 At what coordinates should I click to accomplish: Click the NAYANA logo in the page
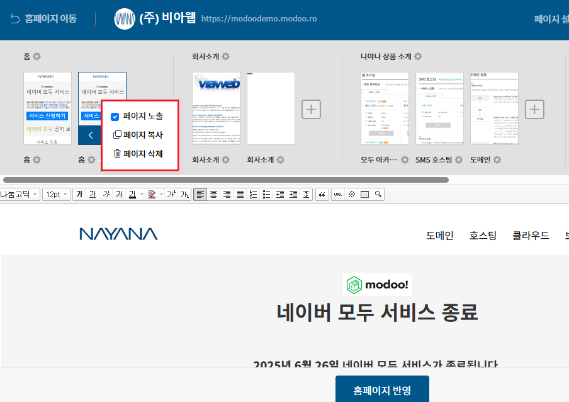pyautogui.click(x=119, y=234)
